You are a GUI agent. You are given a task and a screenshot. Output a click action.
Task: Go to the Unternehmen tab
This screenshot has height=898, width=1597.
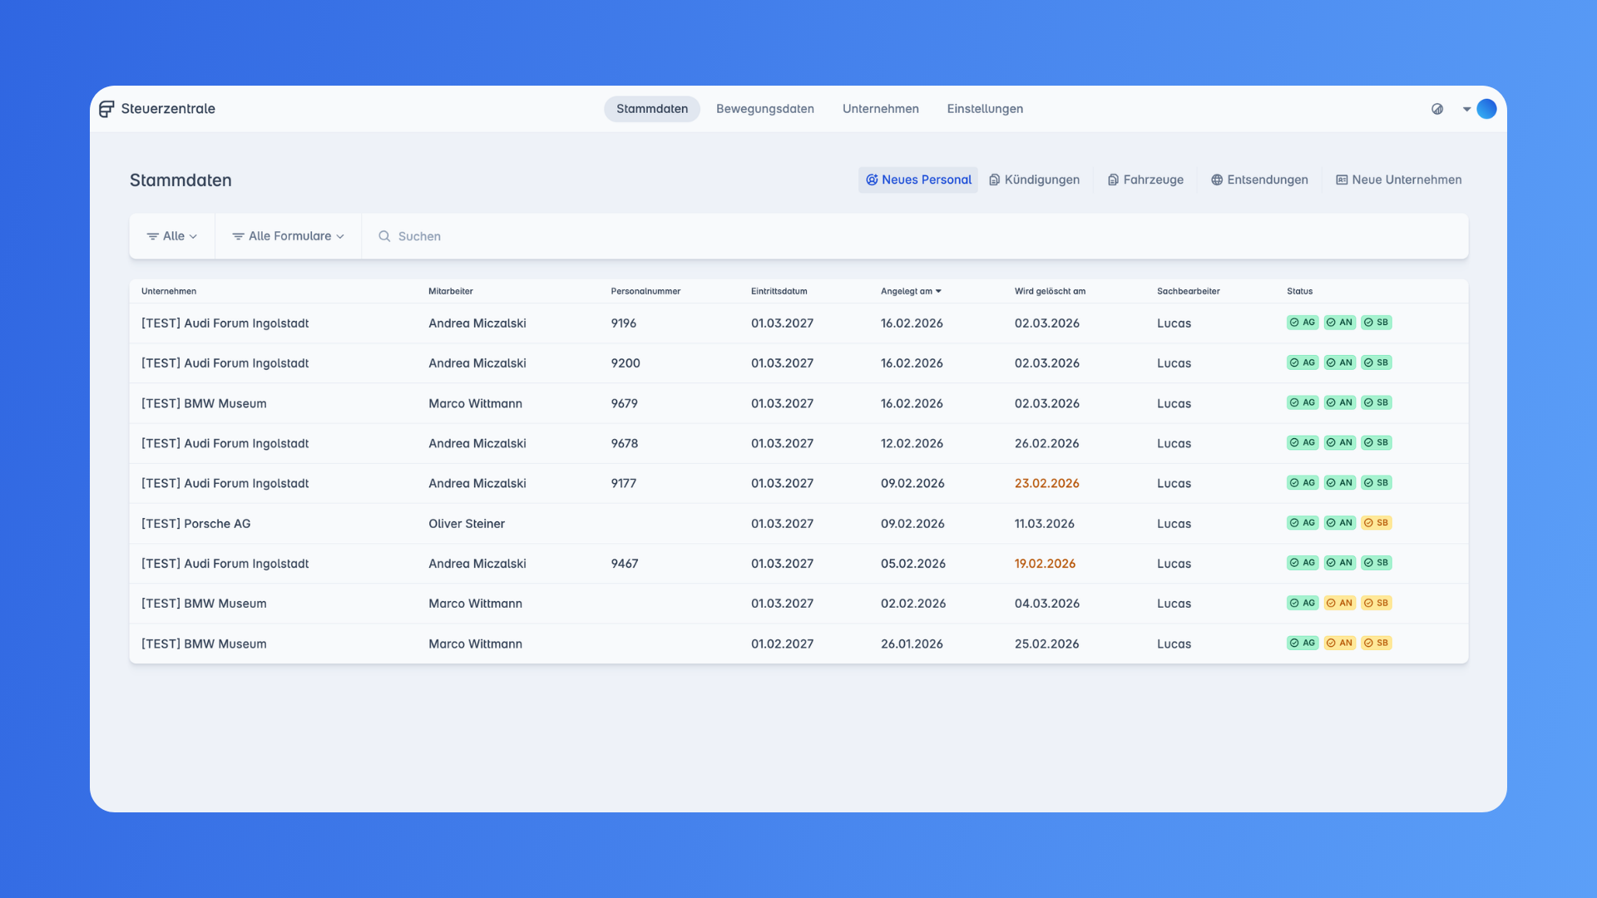tap(880, 109)
